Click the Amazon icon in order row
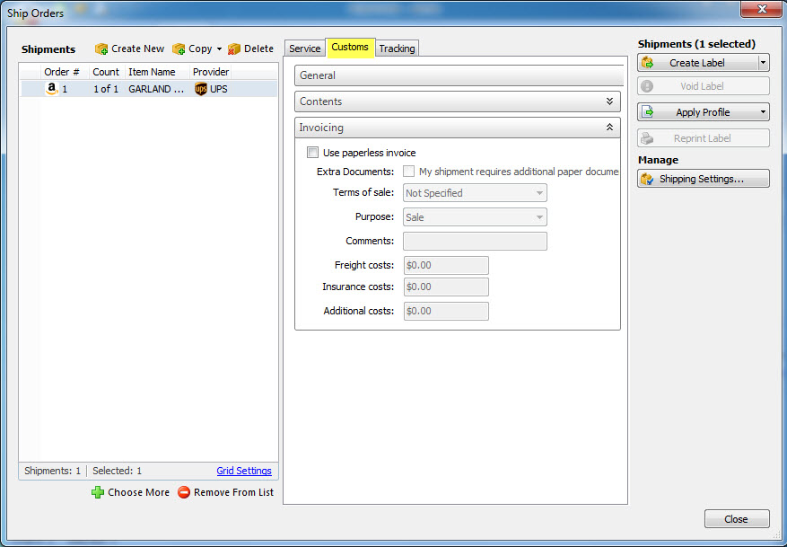 [52, 89]
